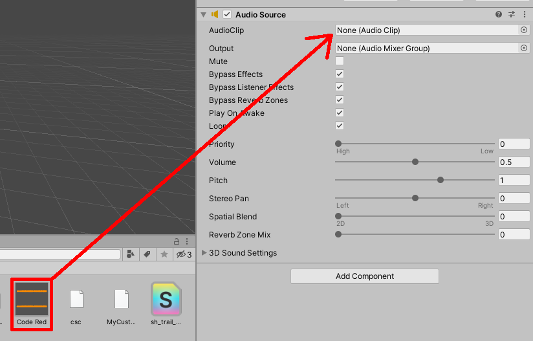Click the Favorites star icon in Project panel
This screenshot has height=341, width=533.
[164, 254]
